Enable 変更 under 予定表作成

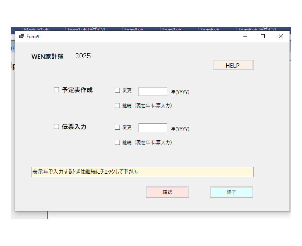tap(118, 91)
